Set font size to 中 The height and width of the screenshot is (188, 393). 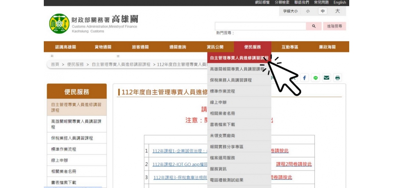pos(323,11)
